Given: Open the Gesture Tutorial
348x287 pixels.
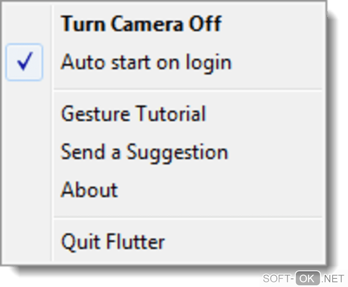Looking at the screenshot, I should [x=133, y=114].
